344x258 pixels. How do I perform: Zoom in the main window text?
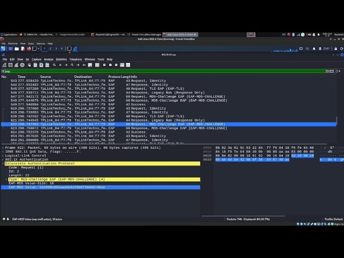[104, 65]
